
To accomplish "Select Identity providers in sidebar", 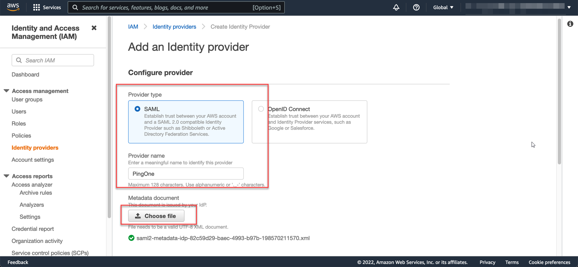I will click(35, 148).
